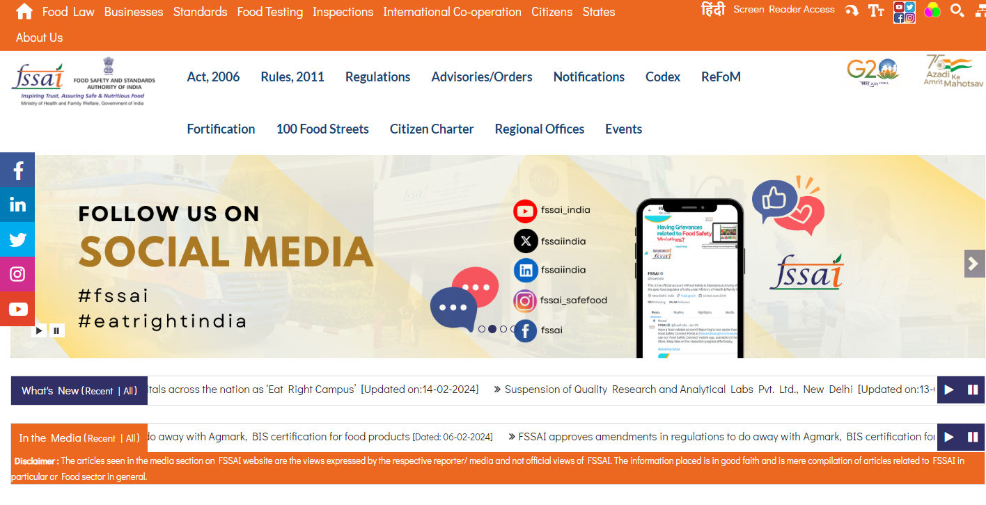Open the States menu
Screen dimensions: 986x505
(599, 12)
